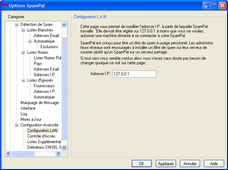Select the Listes Noires label
The image size is (228, 170).
38,52
